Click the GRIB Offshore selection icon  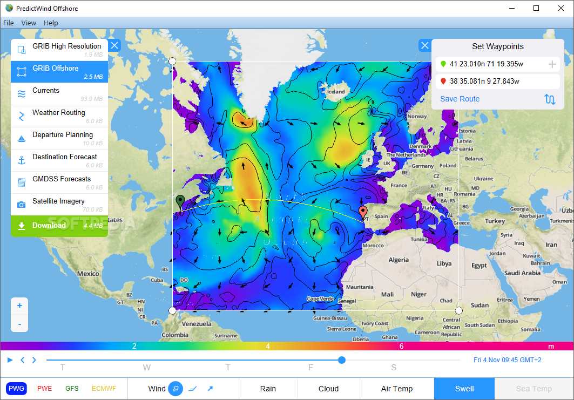coord(22,72)
